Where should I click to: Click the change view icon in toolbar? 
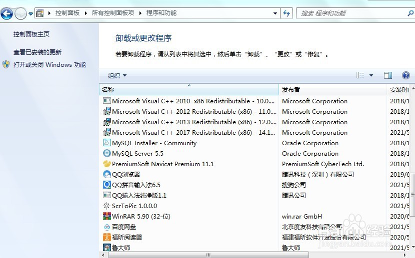click(x=360, y=75)
